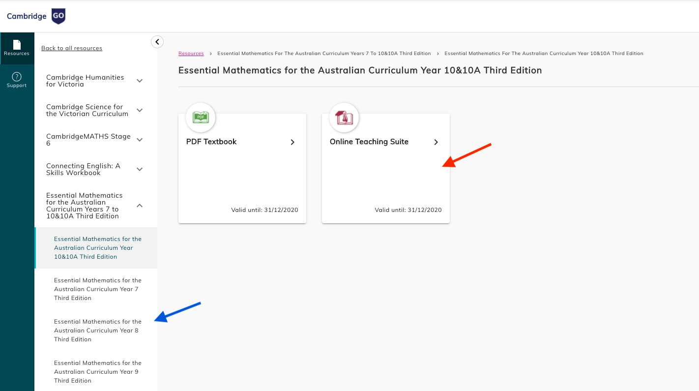The image size is (699, 391).
Task: Open the PDF Textbook card title
Action: [x=211, y=142]
